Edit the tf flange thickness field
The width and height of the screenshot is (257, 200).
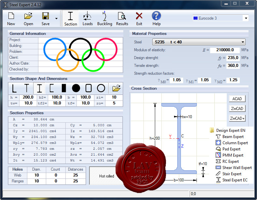click(x=85, y=103)
